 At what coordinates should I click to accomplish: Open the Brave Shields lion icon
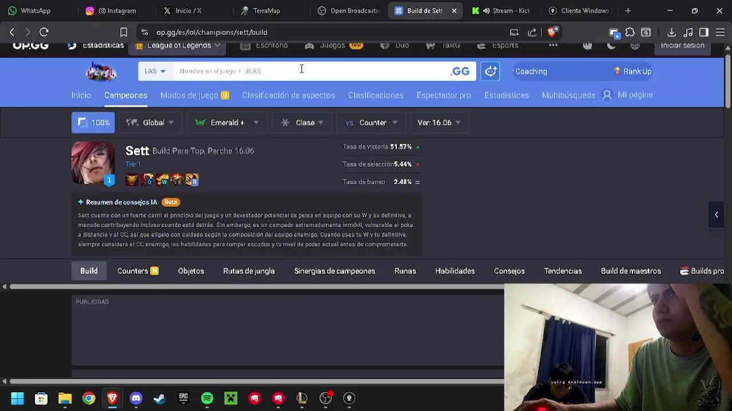tap(551, 32)
